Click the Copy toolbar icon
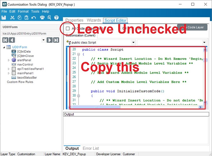The height and width of the screenshot is (156, 212). [19, 17]
